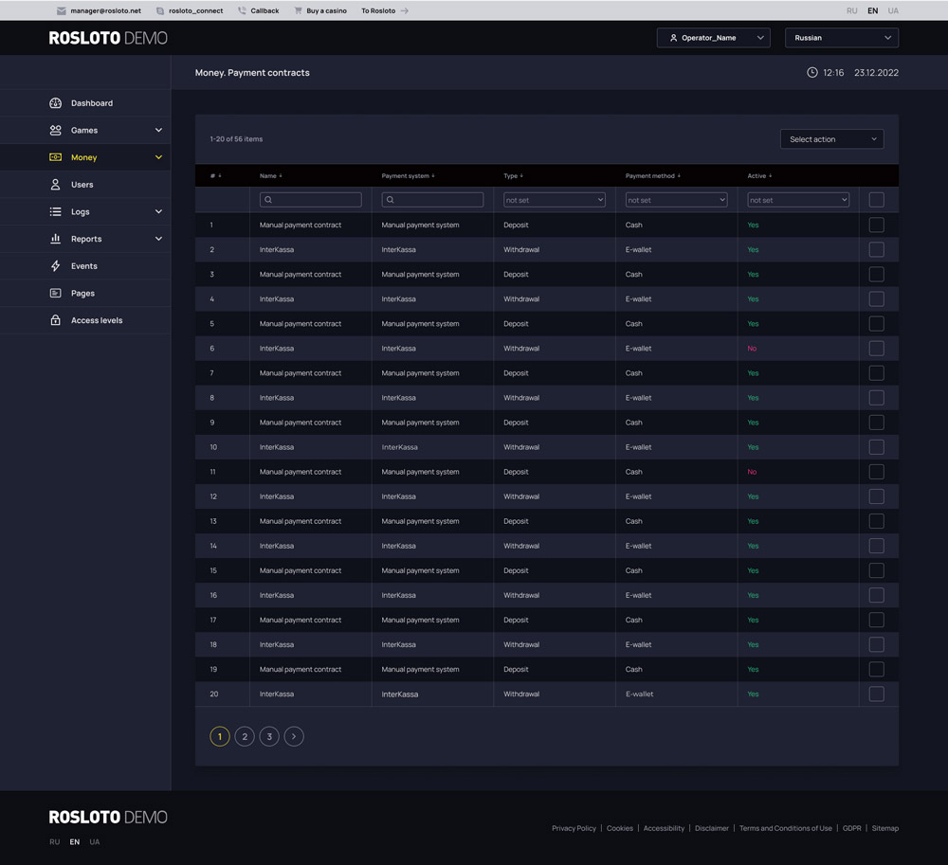948x865 pixels.
Task: Click the Events lightning bolt icon
Action: click(x=55, y=266)
